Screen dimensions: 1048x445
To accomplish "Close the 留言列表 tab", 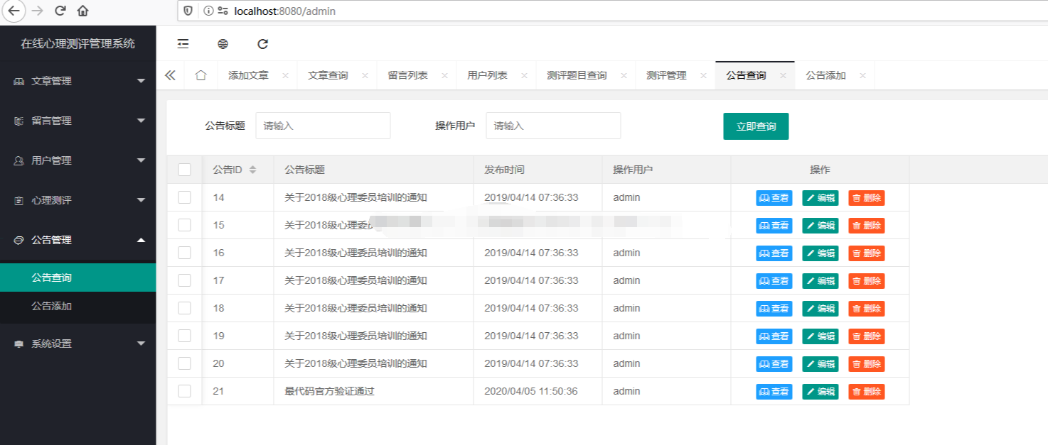I will coord(444,75).
